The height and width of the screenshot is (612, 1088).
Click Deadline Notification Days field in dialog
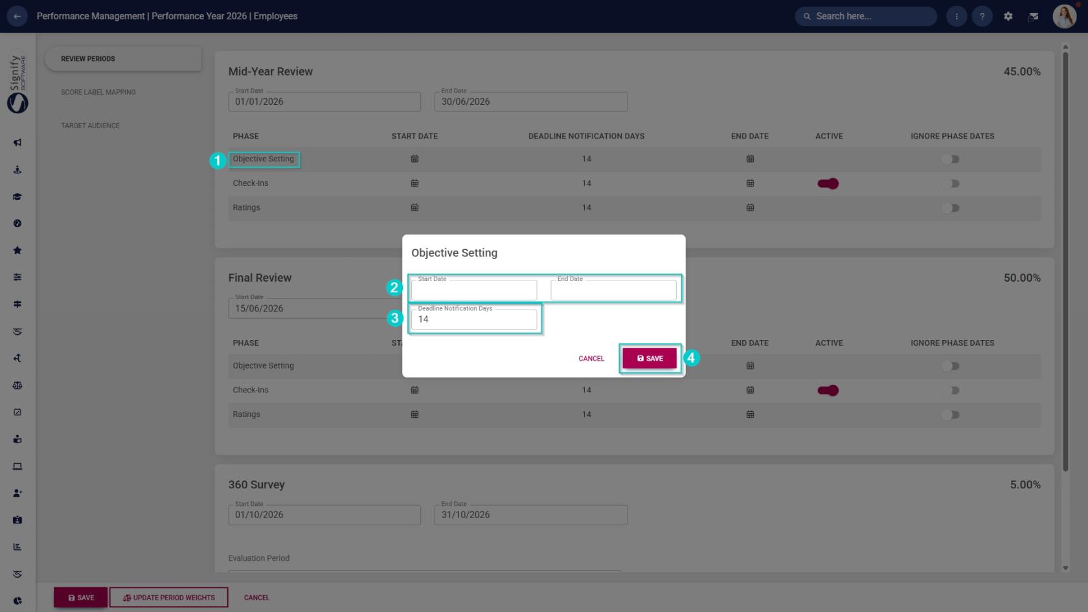coord(474,319)
